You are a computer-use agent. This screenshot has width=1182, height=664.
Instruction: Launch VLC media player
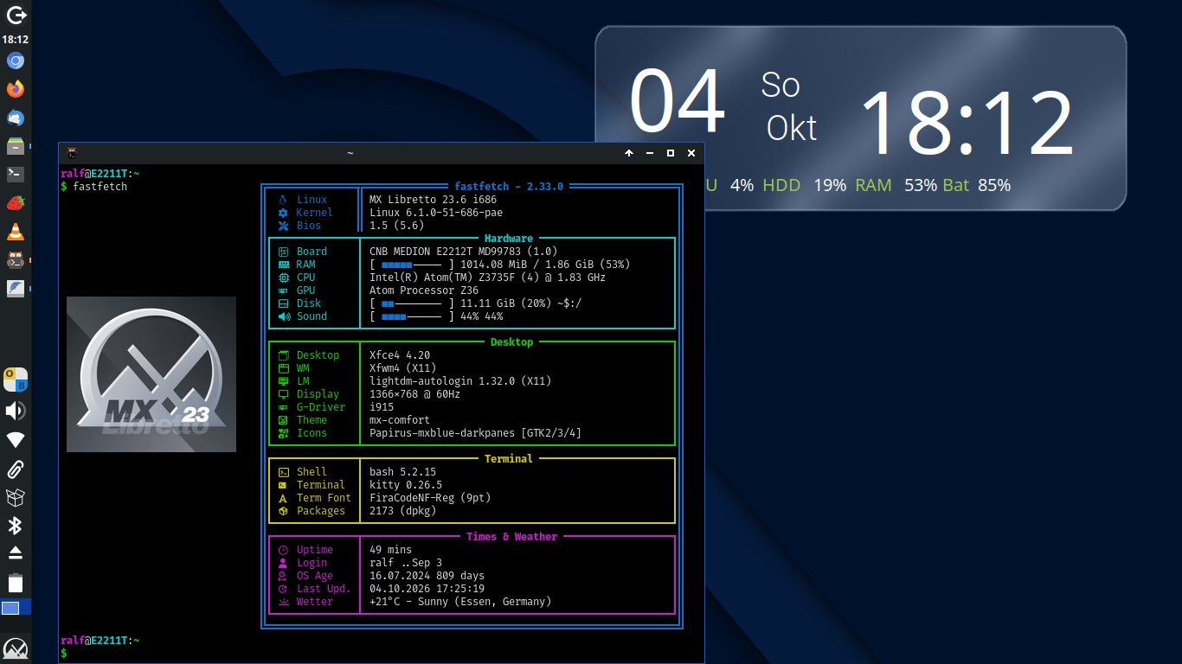pos(16,232)
